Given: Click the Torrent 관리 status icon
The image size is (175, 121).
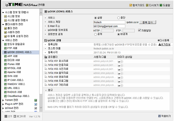Looking at the screenshot, I should coord(36,100).
